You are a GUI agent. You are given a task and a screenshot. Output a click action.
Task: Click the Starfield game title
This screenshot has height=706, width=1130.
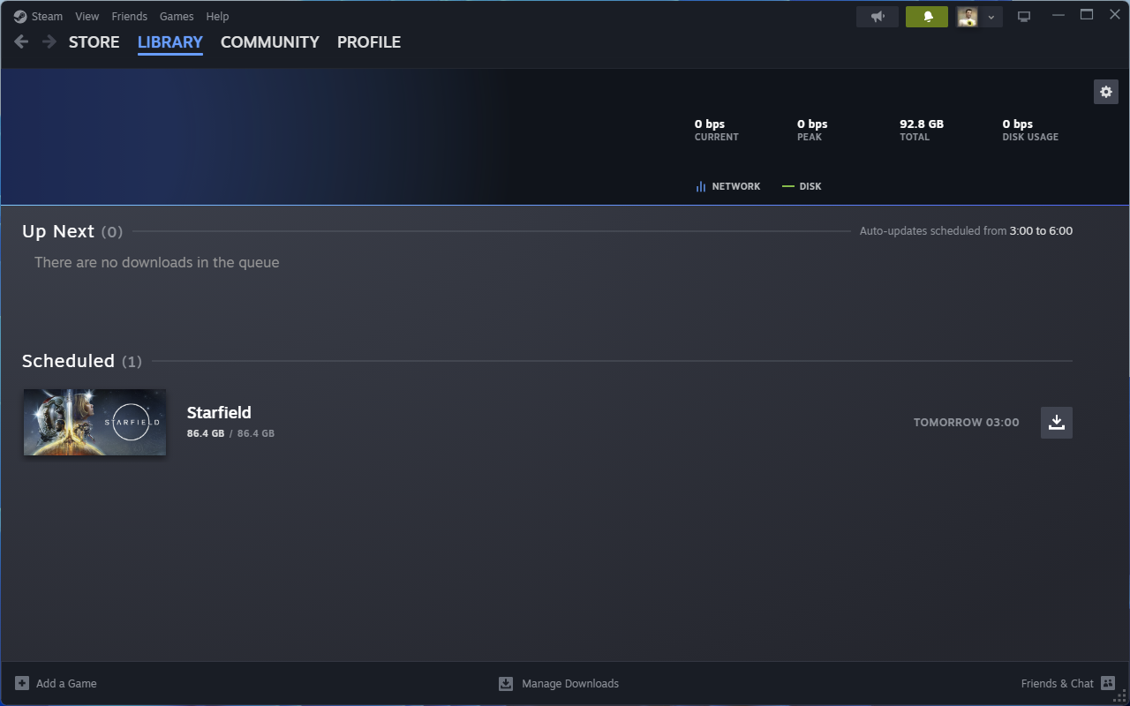pyautogui.click(x=219, y=412)
